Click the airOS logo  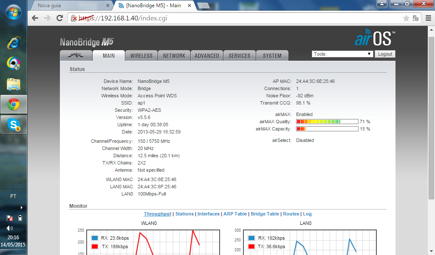[375, 38]
